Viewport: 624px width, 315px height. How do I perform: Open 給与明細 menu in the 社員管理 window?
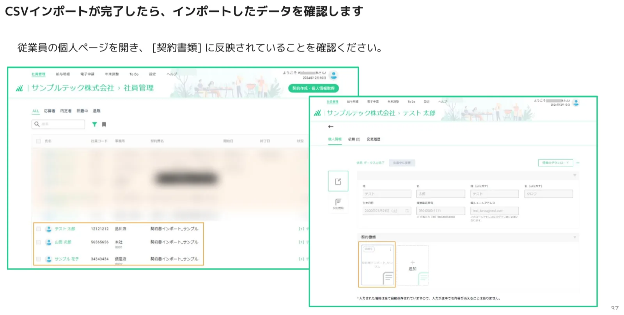click(x=63, y=74)
